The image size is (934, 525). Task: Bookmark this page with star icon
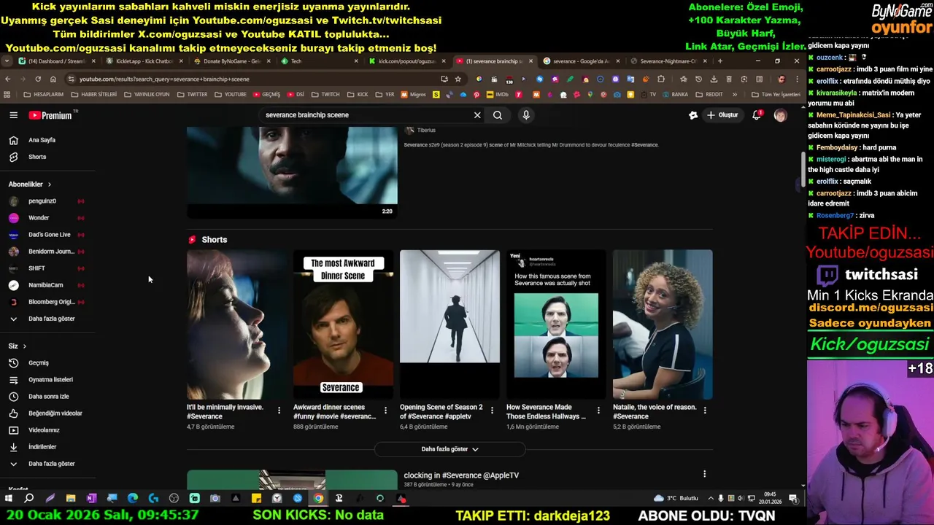pos(458,79)
